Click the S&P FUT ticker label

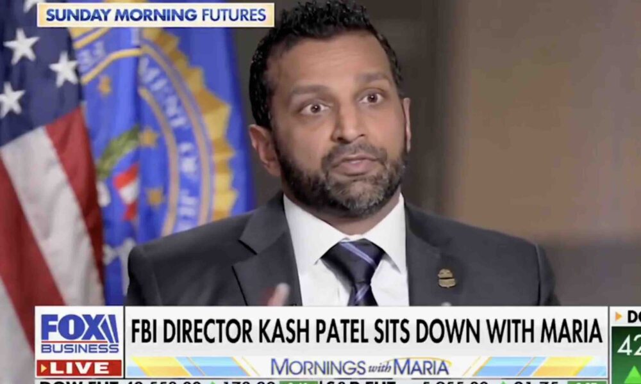(x=360, y=382)
